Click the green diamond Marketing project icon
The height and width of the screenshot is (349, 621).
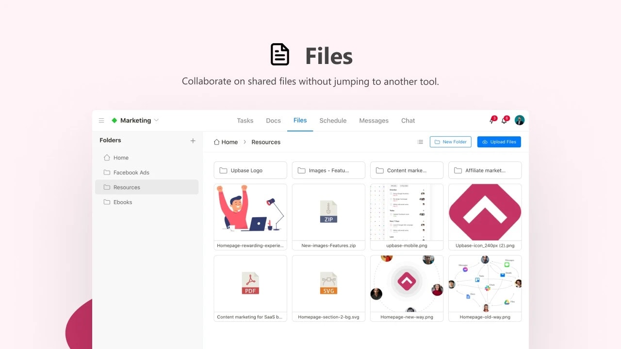point(114,121)
